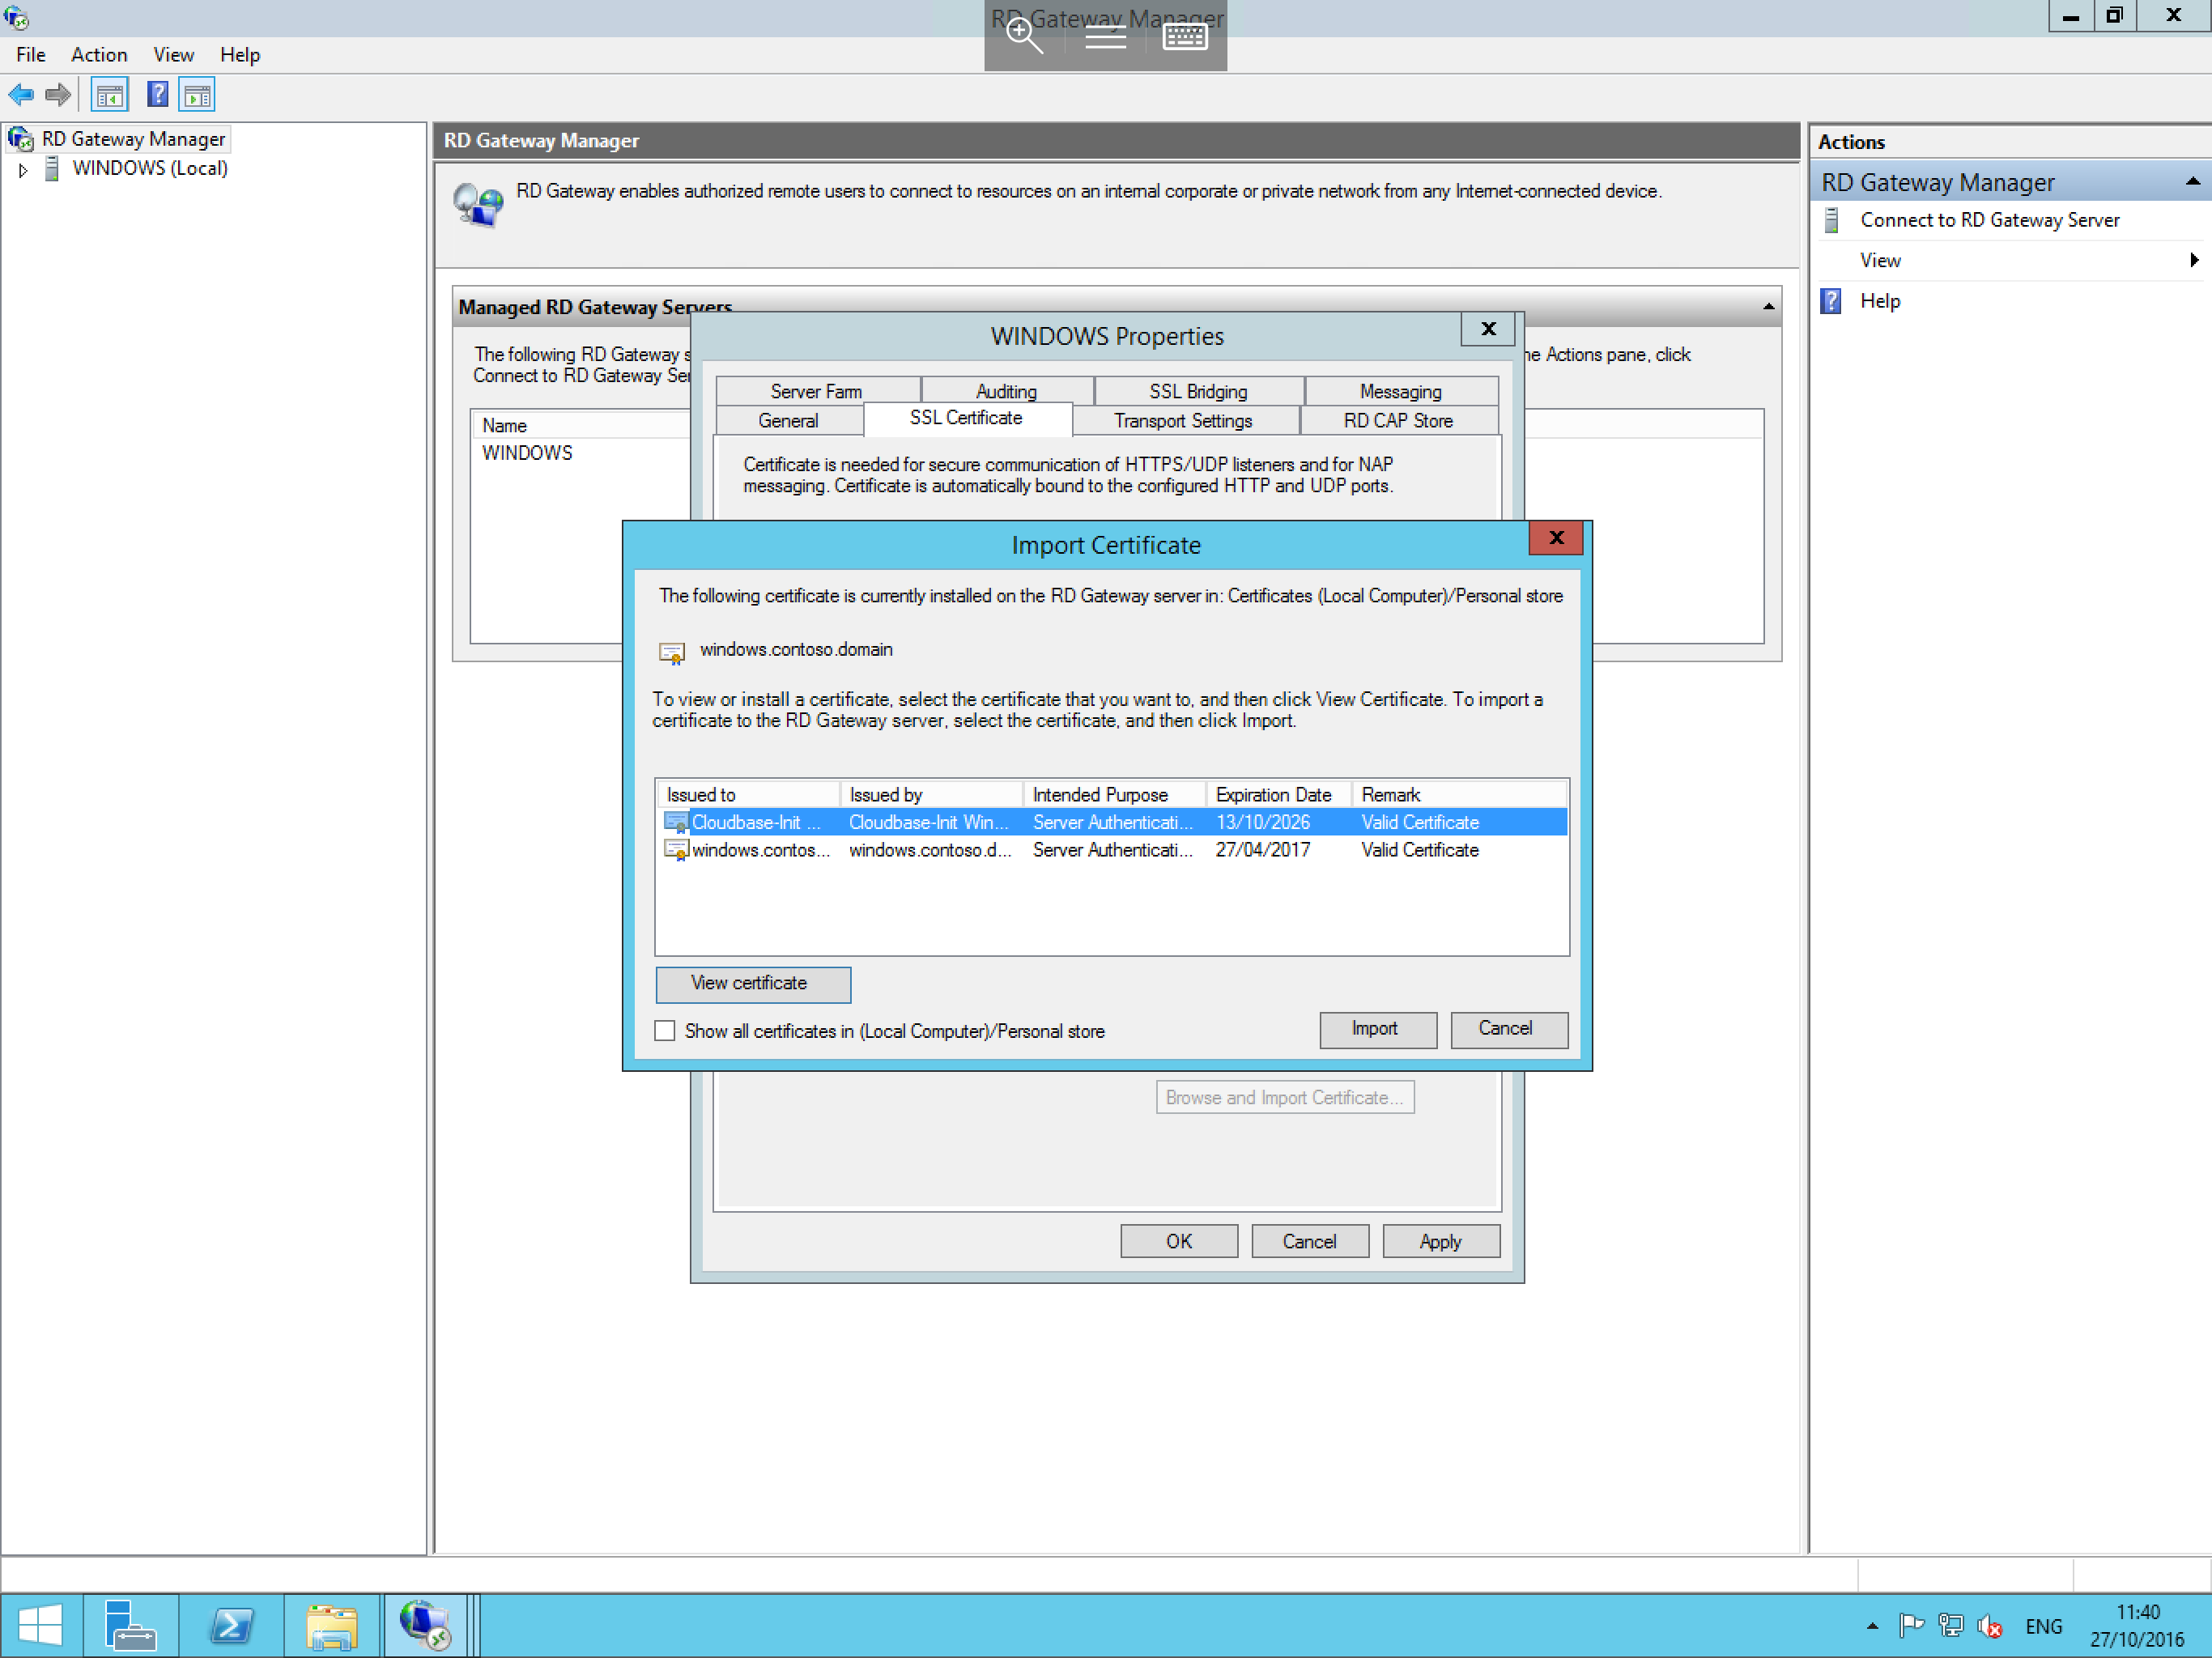Click the Import button
This screenshot has height=1658, width=2212.
pyautogui.click(x=1377, y=1029)
